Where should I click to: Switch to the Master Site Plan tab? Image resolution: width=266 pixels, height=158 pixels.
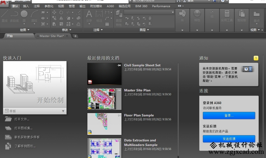pyautogui.click(x=52, y=36)
